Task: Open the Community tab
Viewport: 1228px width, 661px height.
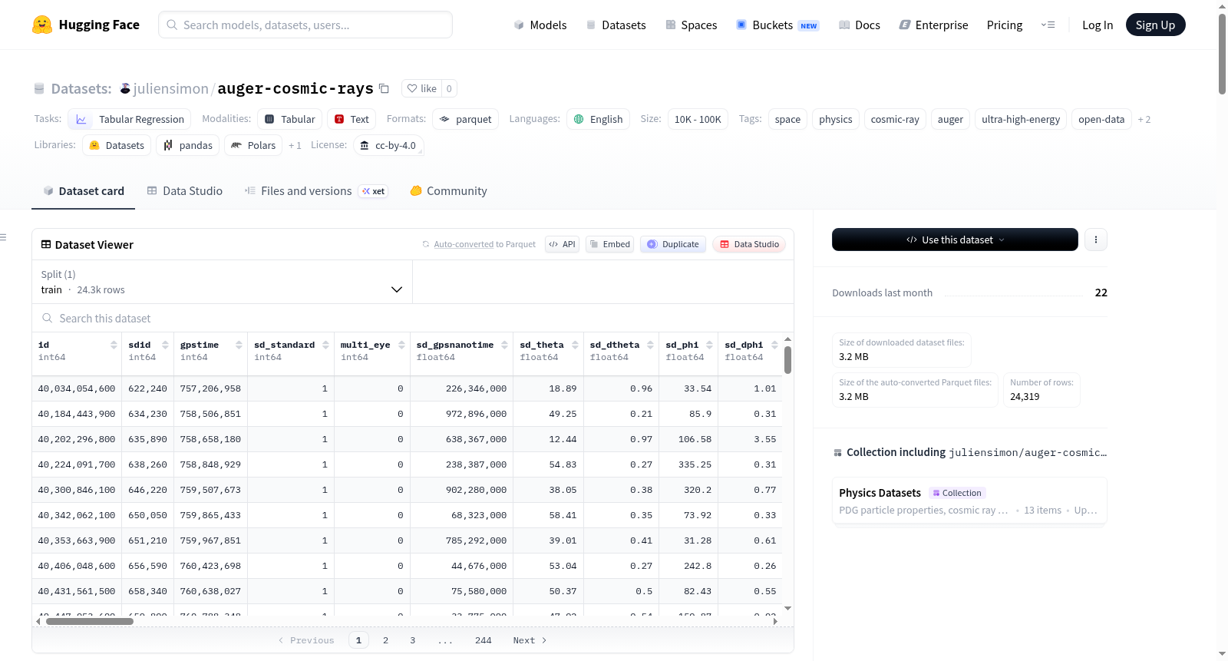Action: click(x=449, y=191)
